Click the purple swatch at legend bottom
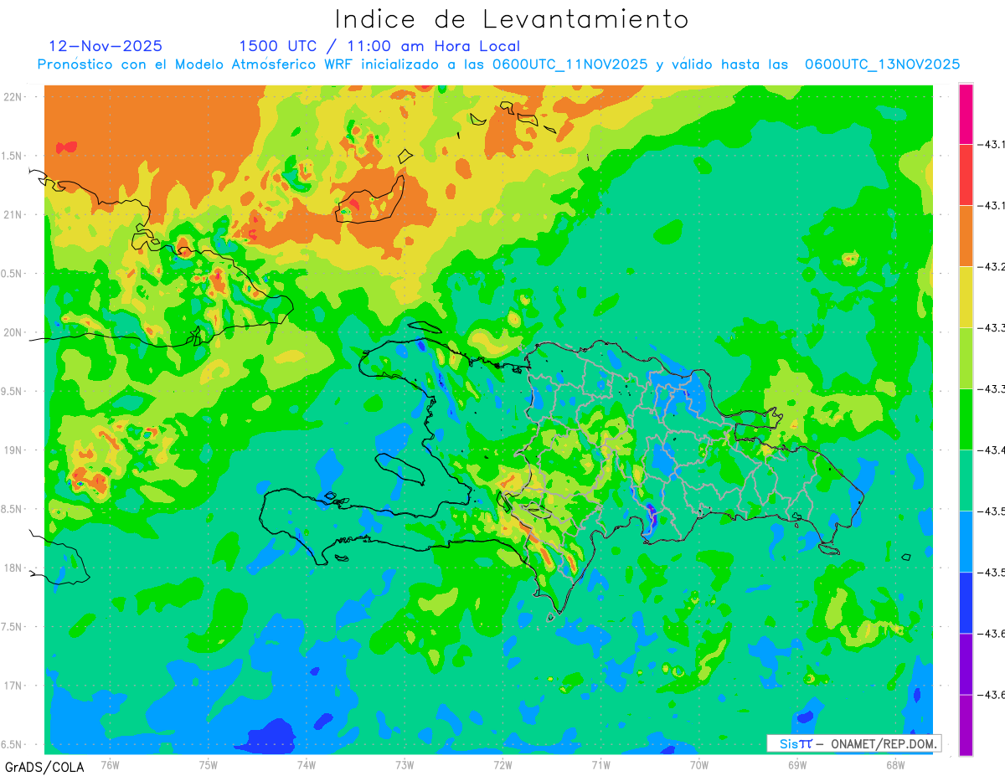The width and height of the screenshot is (1005, 776). click(x=966, y=725)
